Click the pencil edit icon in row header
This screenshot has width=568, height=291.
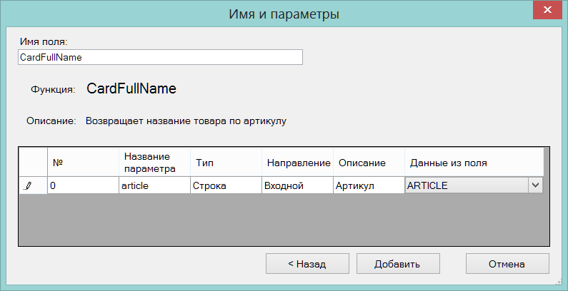point(29,186)
